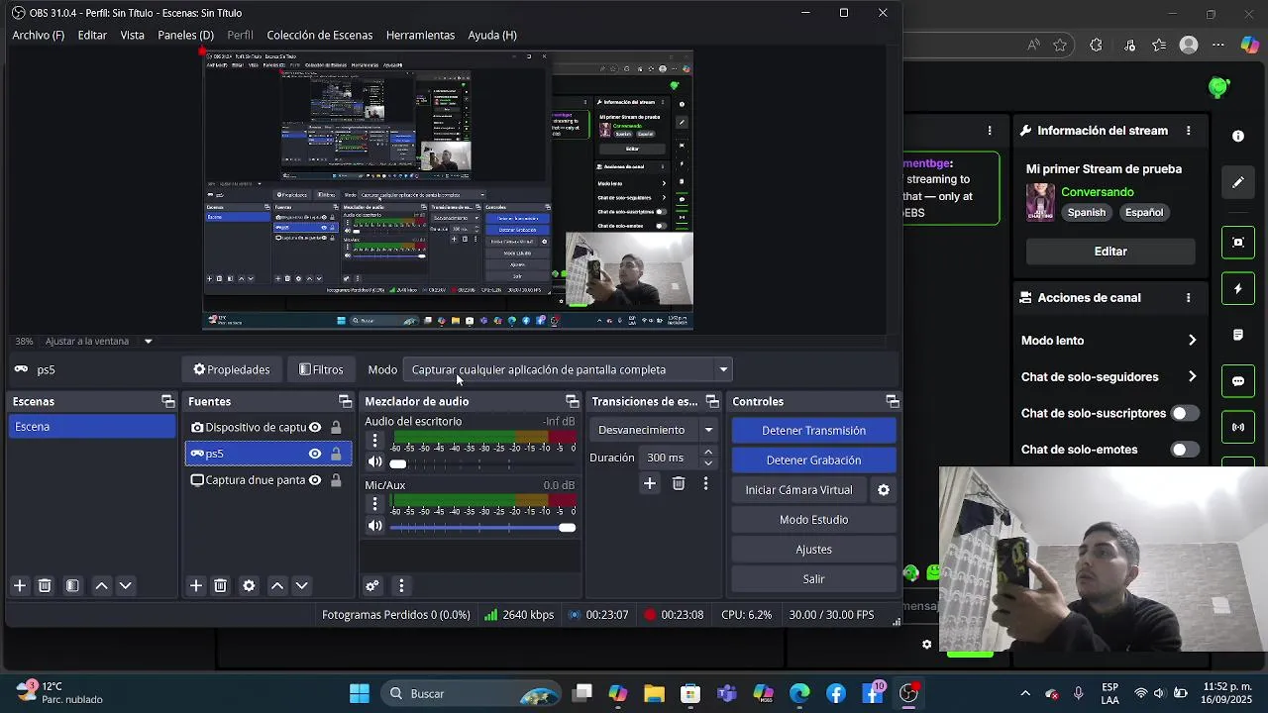Enable Chat de solo-emotes switch
1268x713 pixels.
pyautogui.click(x=1184, y=450)
